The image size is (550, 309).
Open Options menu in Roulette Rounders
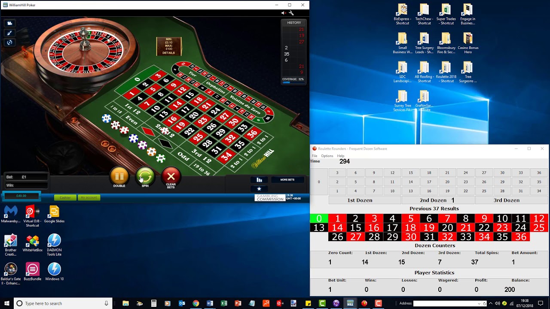(327, 156)
